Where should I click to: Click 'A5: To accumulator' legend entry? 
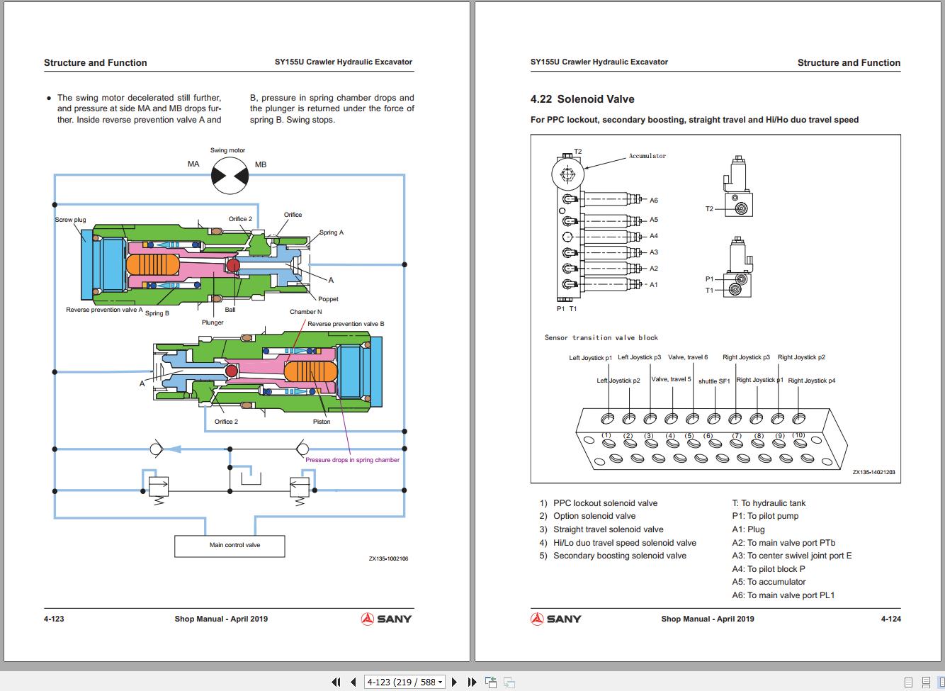[x=769, y=582]
